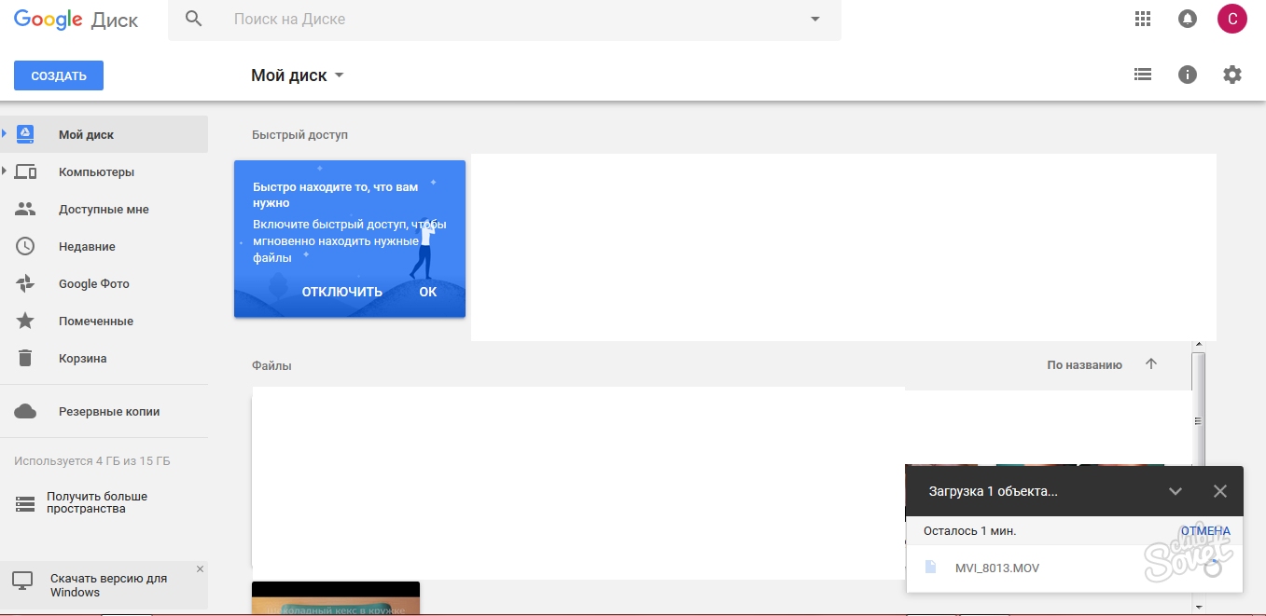
Task: Open the Google apps grid icon
Action: coord(1142,19)
